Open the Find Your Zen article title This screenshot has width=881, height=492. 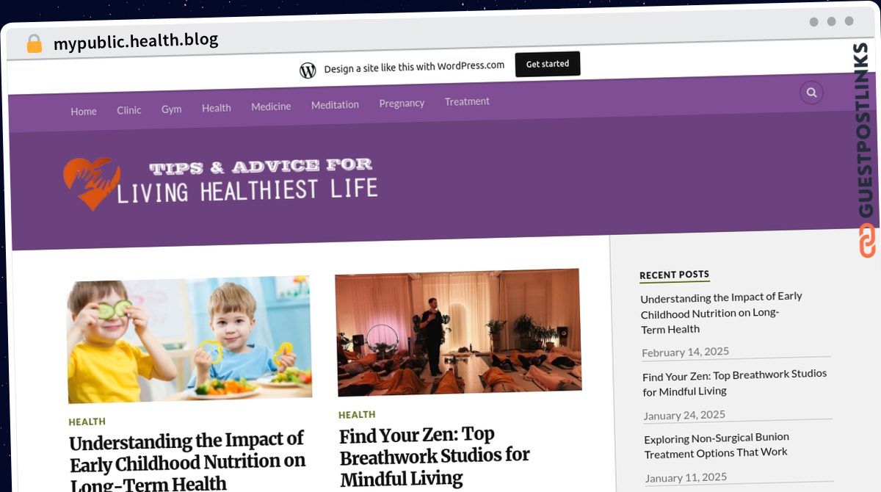point(435,456)
